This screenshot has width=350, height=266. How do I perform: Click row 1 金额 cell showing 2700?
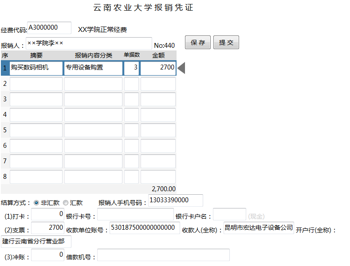158,68
